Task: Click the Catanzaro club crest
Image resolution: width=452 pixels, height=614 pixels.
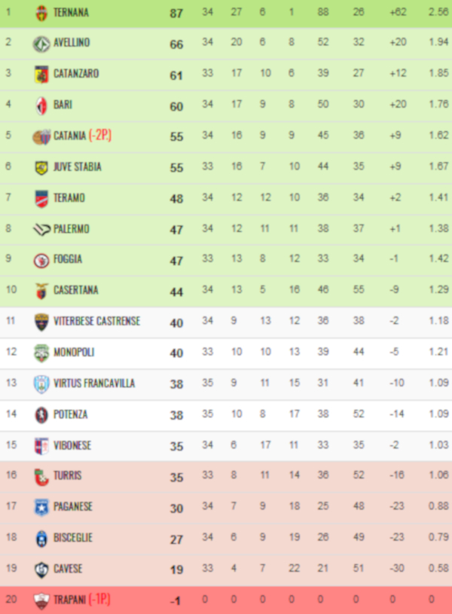Action: [x=41, y=74]
